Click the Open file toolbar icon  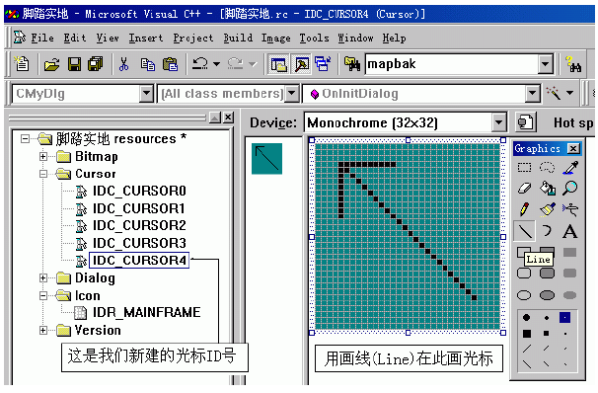coord(51,64)
